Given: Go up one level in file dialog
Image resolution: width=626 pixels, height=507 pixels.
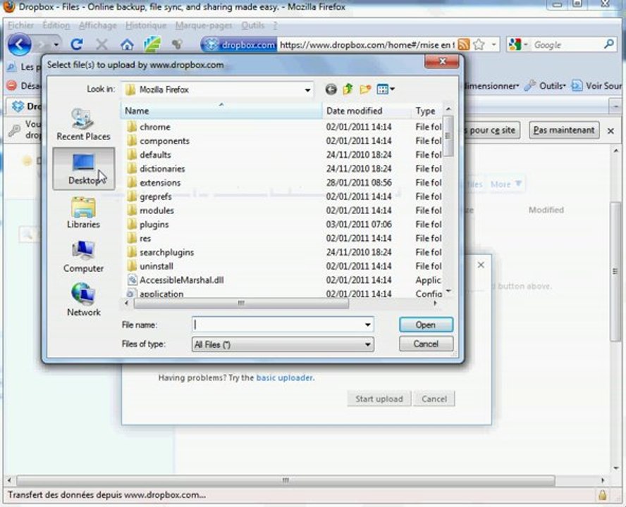Looking at the screenshot, I should [348, 89].
